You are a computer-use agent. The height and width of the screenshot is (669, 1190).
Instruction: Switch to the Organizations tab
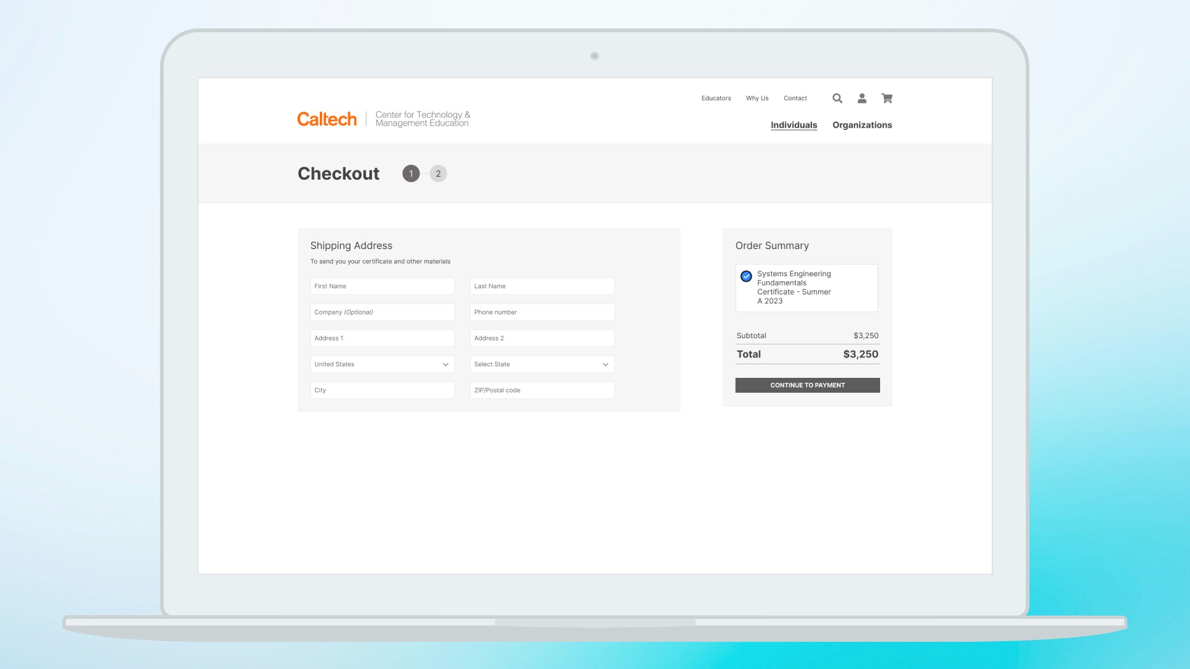click(x=862, y=125)
